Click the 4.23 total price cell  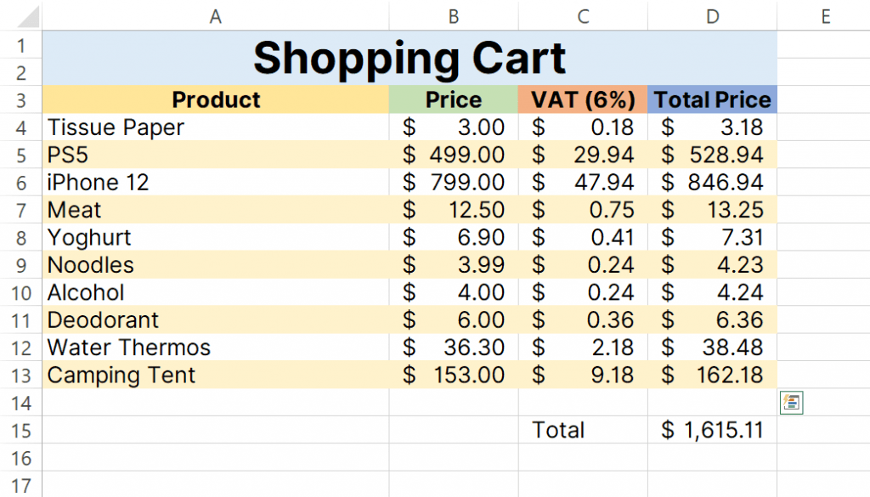tap(713, 264)
